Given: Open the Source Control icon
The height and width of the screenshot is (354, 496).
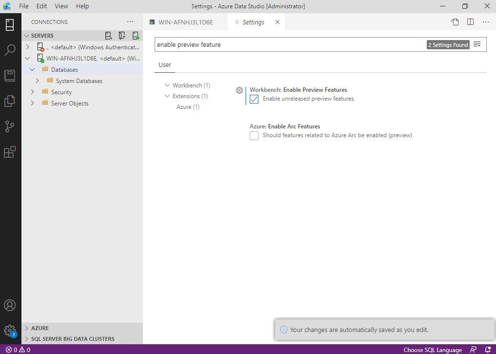Looking at the screenshot, I should pyautogui.click(x=10, y=126).
